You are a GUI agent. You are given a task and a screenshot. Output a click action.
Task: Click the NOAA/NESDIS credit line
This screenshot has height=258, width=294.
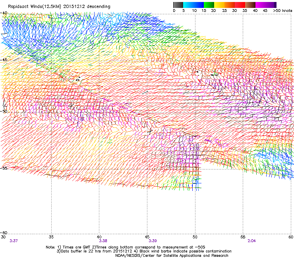point(172,256)
